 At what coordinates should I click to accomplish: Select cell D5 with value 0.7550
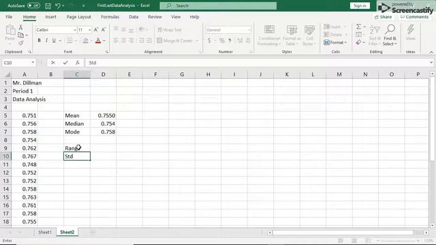[x=103, y=116]
